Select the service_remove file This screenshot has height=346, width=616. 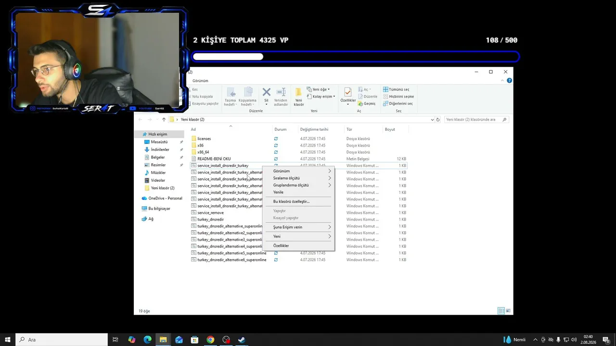(210, 213)
